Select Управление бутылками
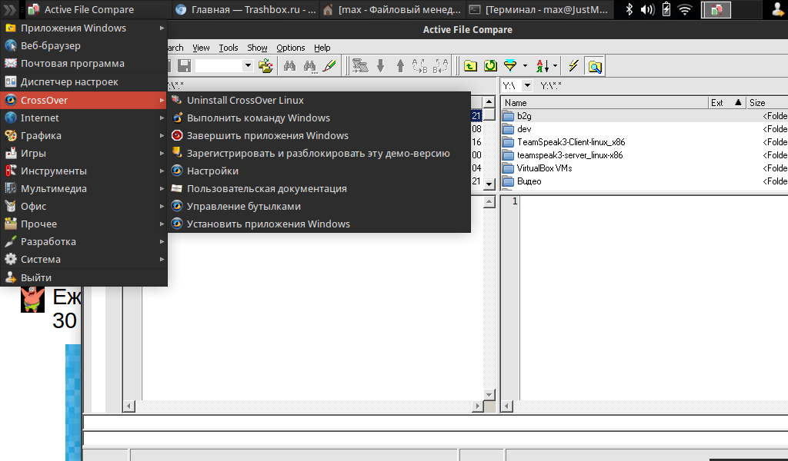This screenshot has height=461, width=788. (319, 206)
